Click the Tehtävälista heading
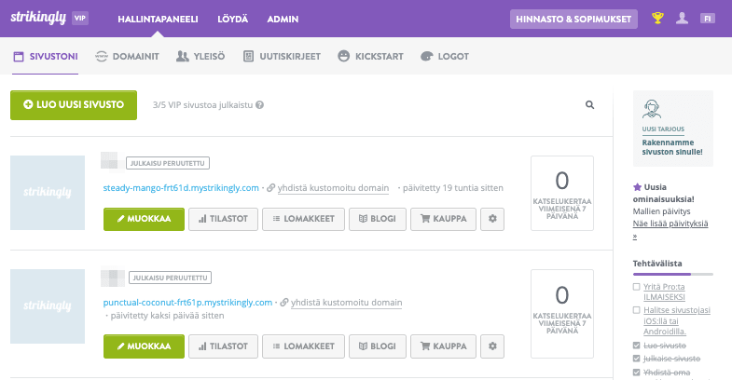 point(657,264)
